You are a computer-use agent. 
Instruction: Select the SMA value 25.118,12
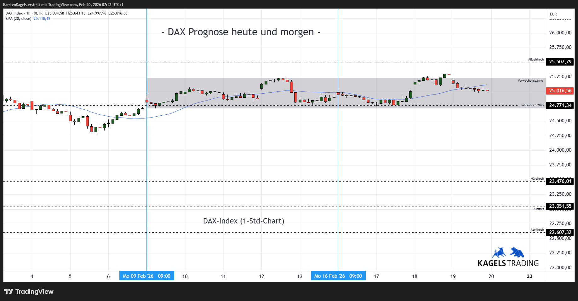[42, 19]
